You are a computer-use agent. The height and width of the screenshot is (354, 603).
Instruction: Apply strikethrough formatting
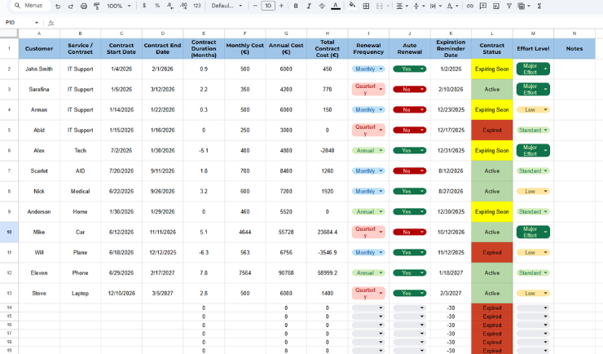[321, 6]
